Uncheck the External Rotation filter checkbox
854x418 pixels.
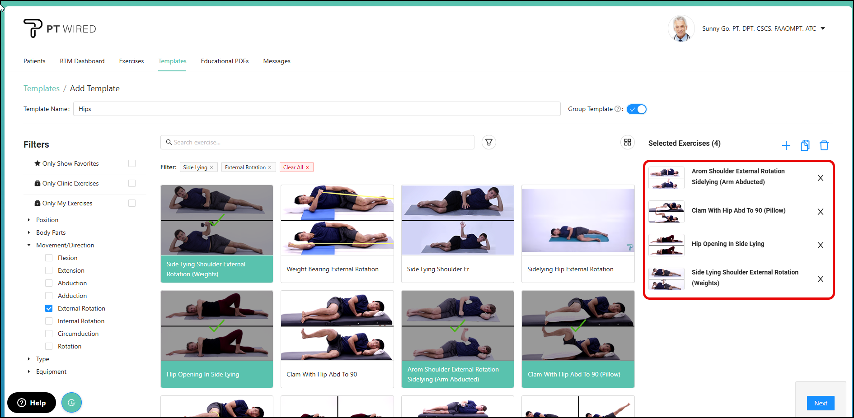pos(48,308)
